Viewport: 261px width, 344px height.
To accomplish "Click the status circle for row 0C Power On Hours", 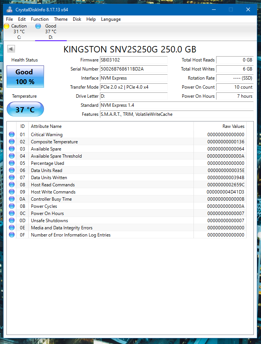I will (12, 213).
